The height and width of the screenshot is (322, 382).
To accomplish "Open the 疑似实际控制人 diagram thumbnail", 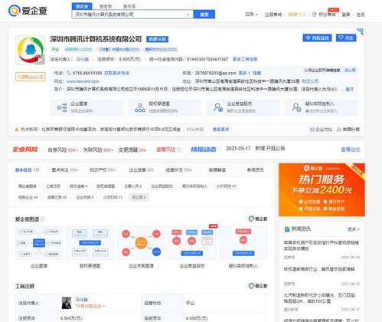I will click(x=243, y=243).
